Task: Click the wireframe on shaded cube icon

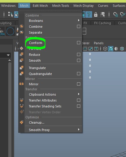Action: 122,49
